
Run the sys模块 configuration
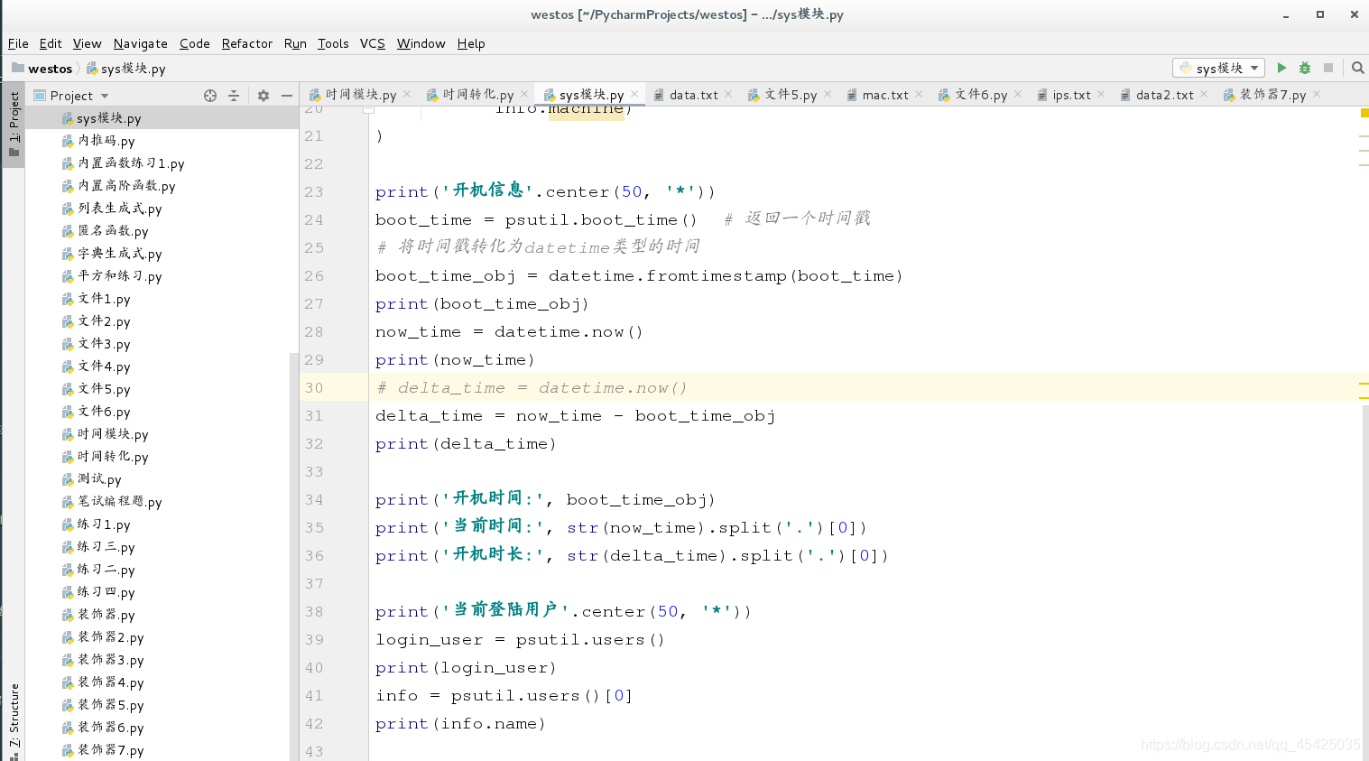(1281, 68)
